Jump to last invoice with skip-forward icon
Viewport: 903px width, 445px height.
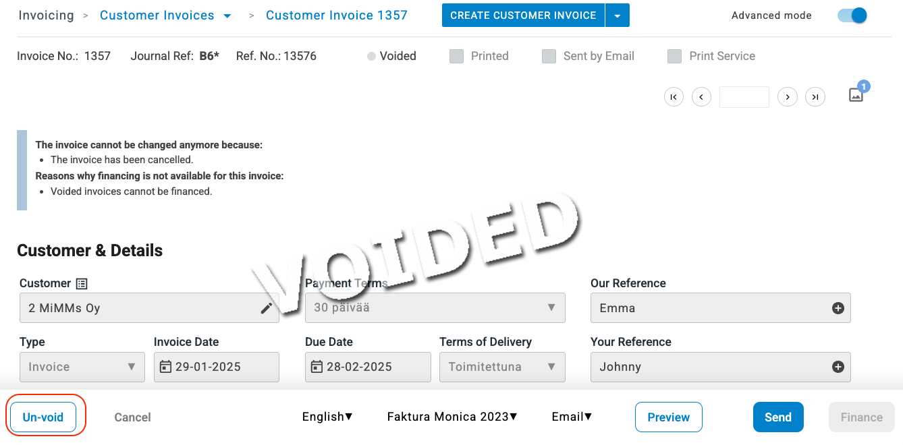pos(815,96)
